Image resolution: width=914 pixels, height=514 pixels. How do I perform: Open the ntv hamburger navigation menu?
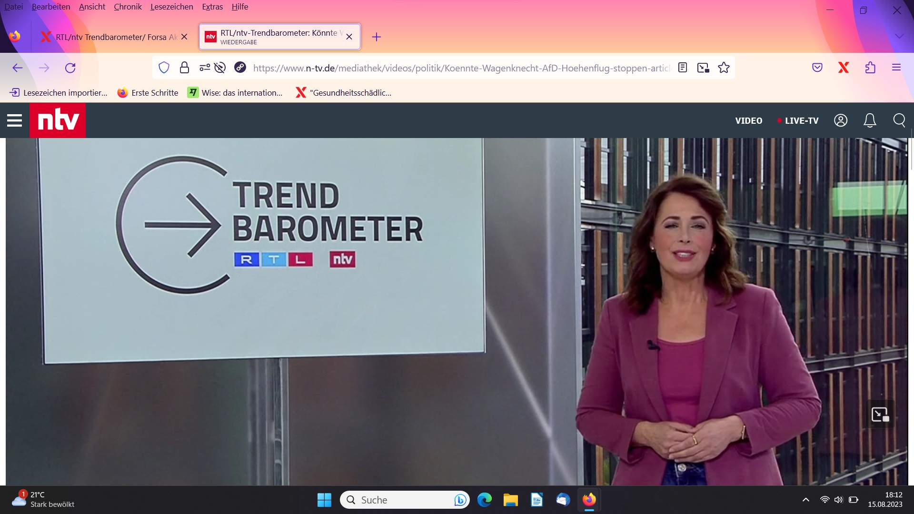14,120
